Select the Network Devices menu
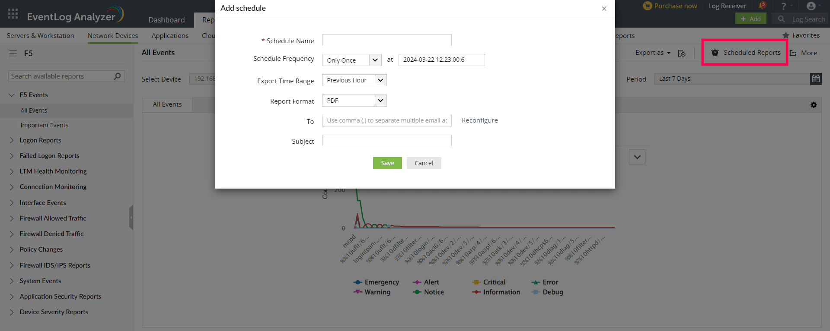830x331 pixels. [x=113, y=36]
